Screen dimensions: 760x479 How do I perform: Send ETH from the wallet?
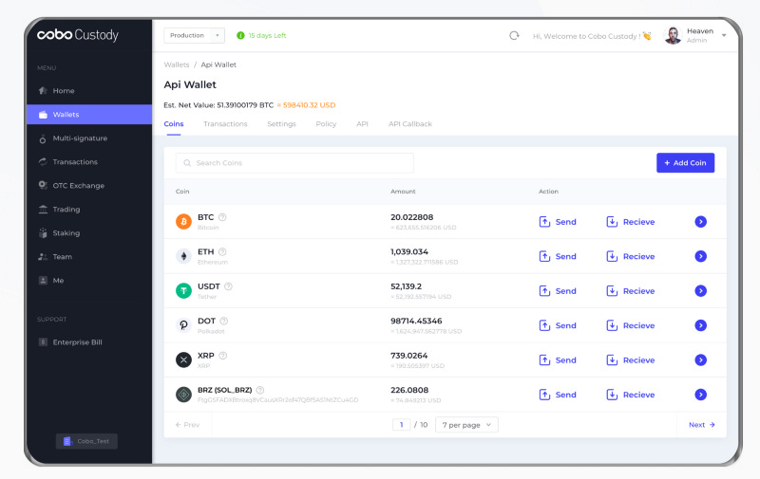[558, 256]
